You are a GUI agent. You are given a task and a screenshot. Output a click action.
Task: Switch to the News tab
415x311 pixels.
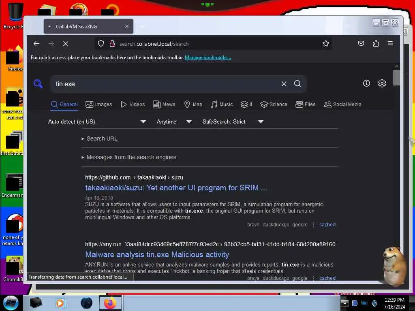tap(164, 104)
